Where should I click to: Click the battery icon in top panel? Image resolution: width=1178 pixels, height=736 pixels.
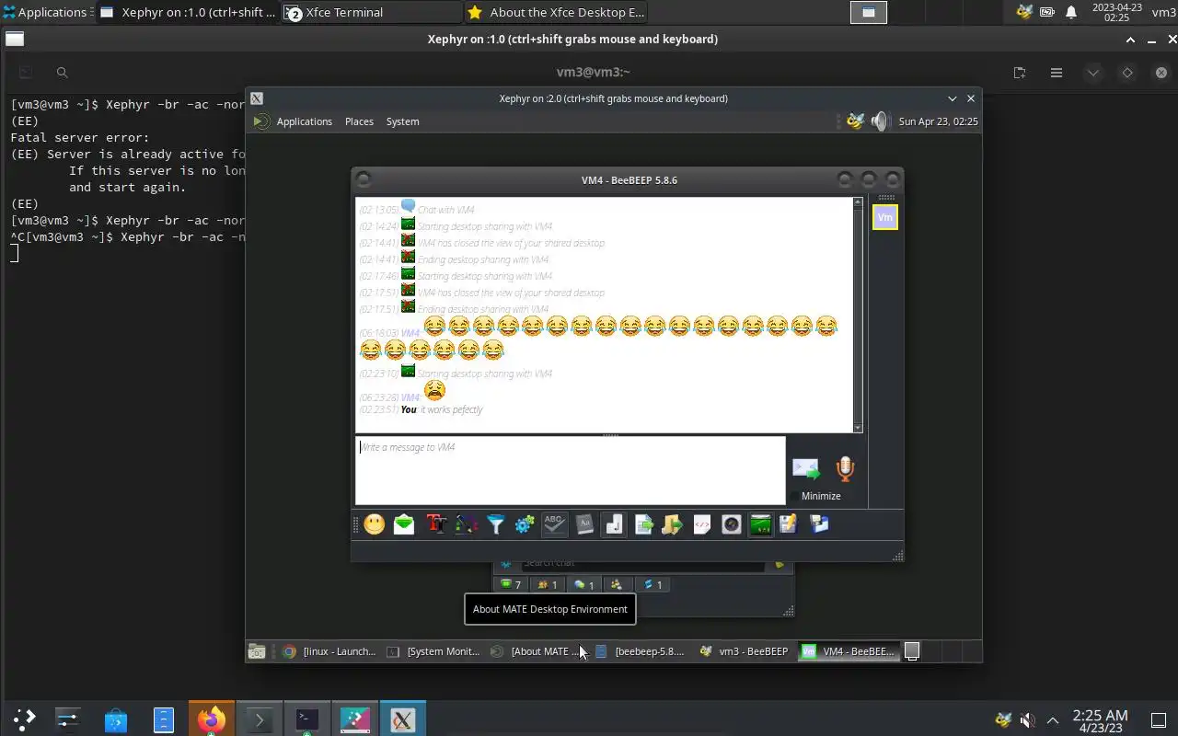coord(1047,12)
